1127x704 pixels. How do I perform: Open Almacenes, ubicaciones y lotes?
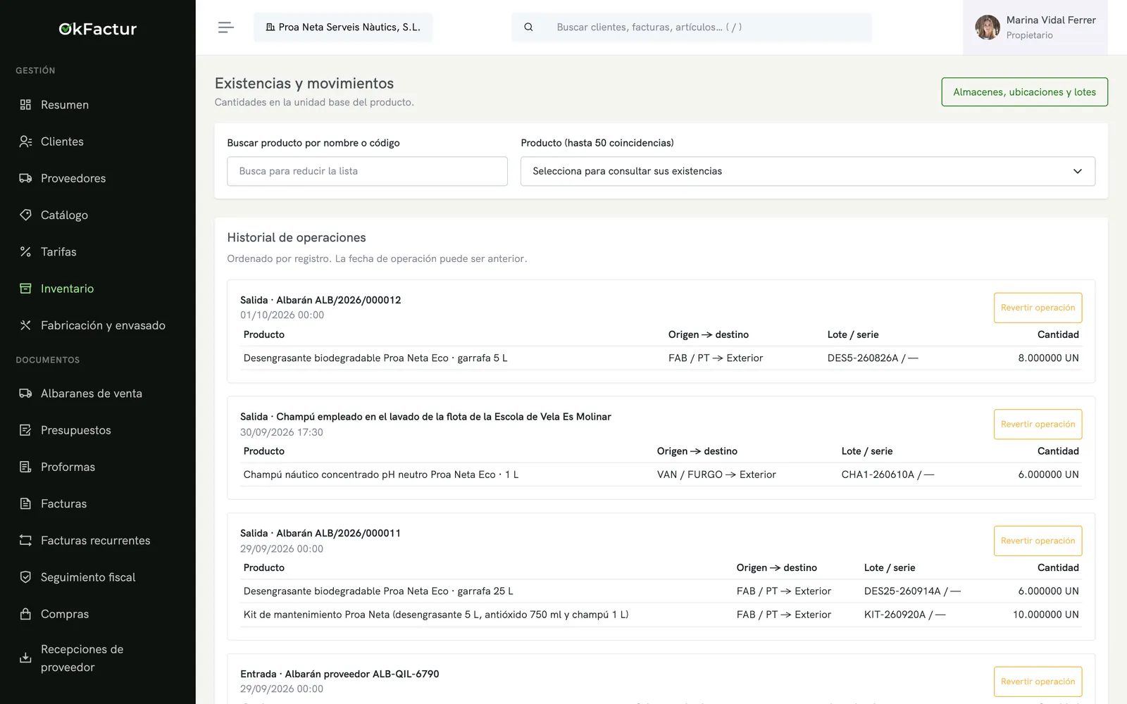pyautogui.click(x=1024, y=92)
